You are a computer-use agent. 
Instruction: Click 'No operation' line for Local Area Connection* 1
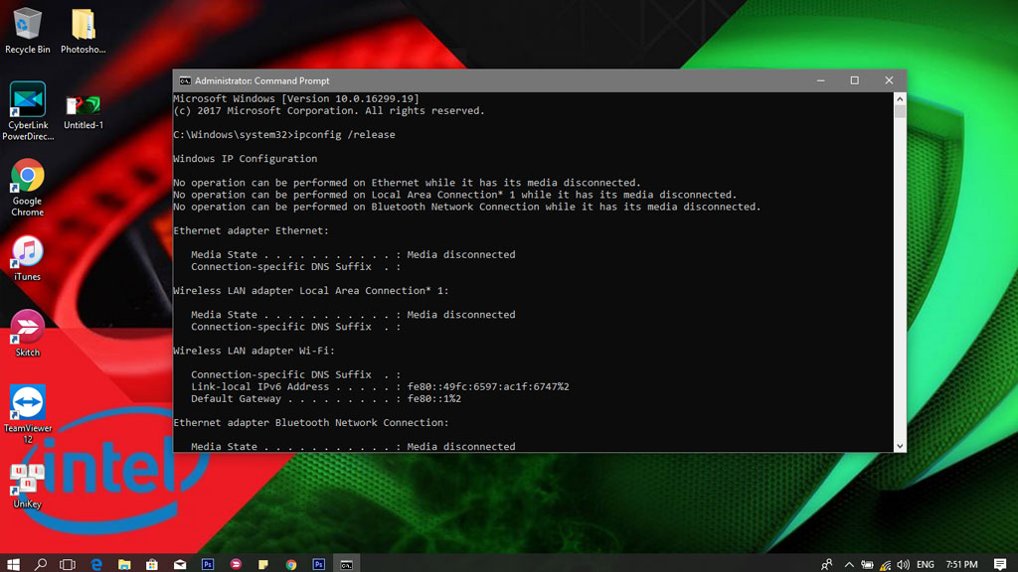[455, 195]
